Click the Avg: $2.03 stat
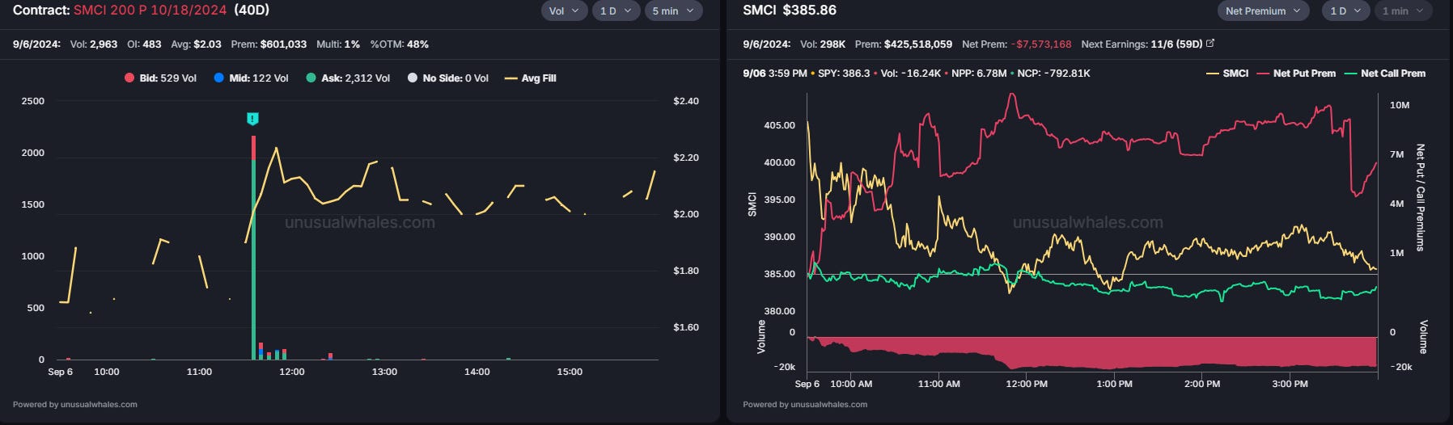The height and width of the screenshot is (425, 1453). (196, 44)
